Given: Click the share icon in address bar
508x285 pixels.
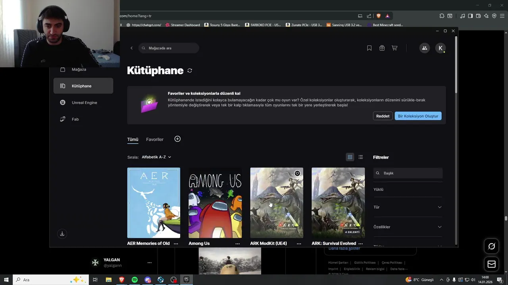Looking at the screenshot, I should coord(369,16).
